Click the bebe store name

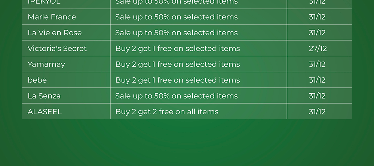point(37,80)
